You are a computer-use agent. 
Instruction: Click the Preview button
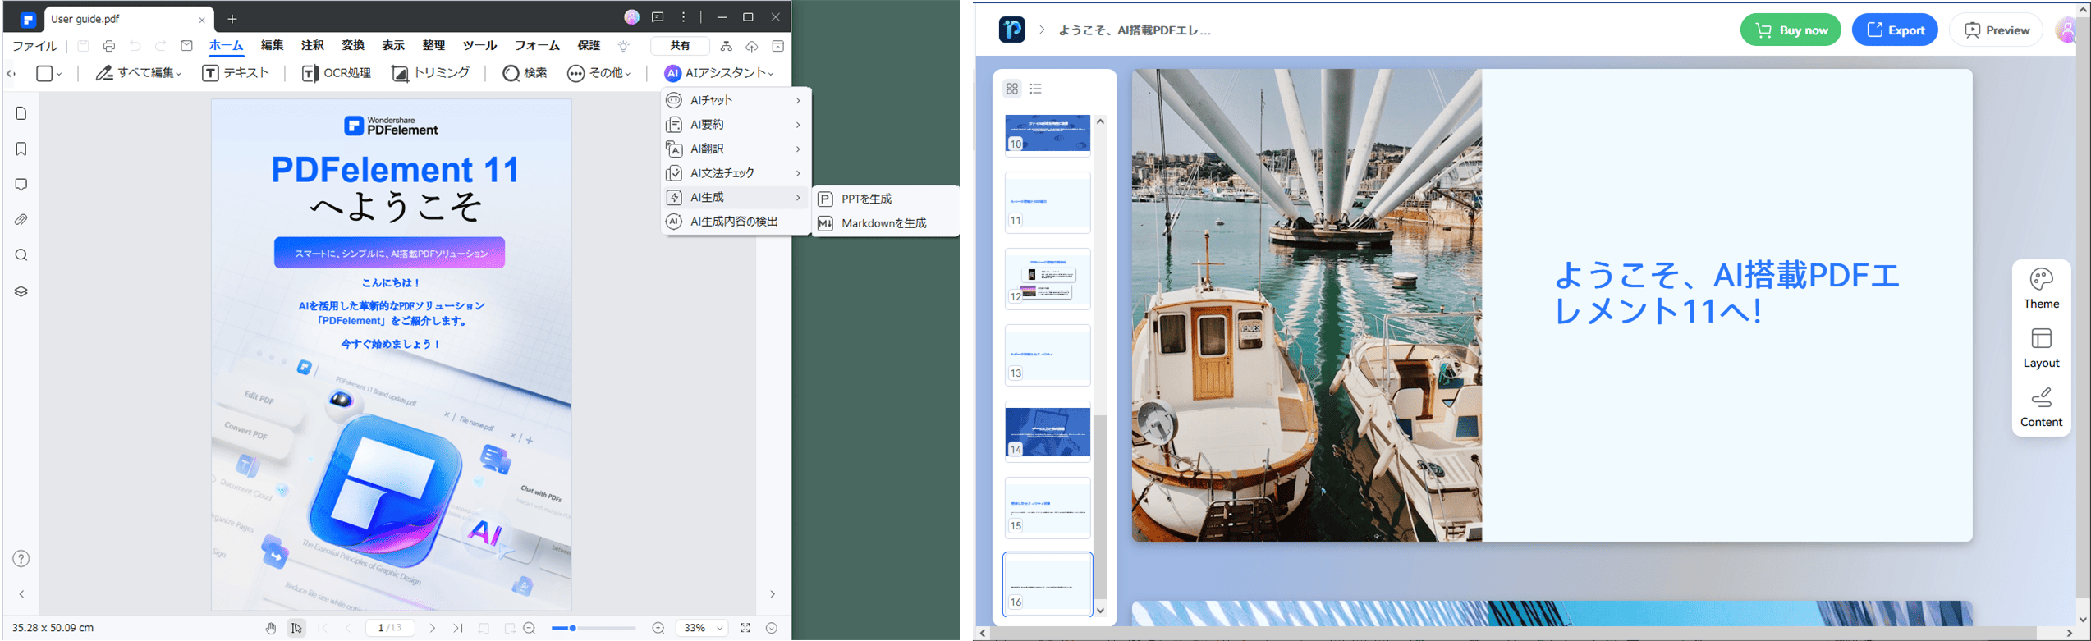point(1997,30)
